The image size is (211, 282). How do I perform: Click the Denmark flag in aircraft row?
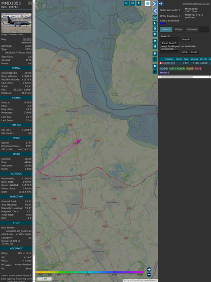click(161, 63)
